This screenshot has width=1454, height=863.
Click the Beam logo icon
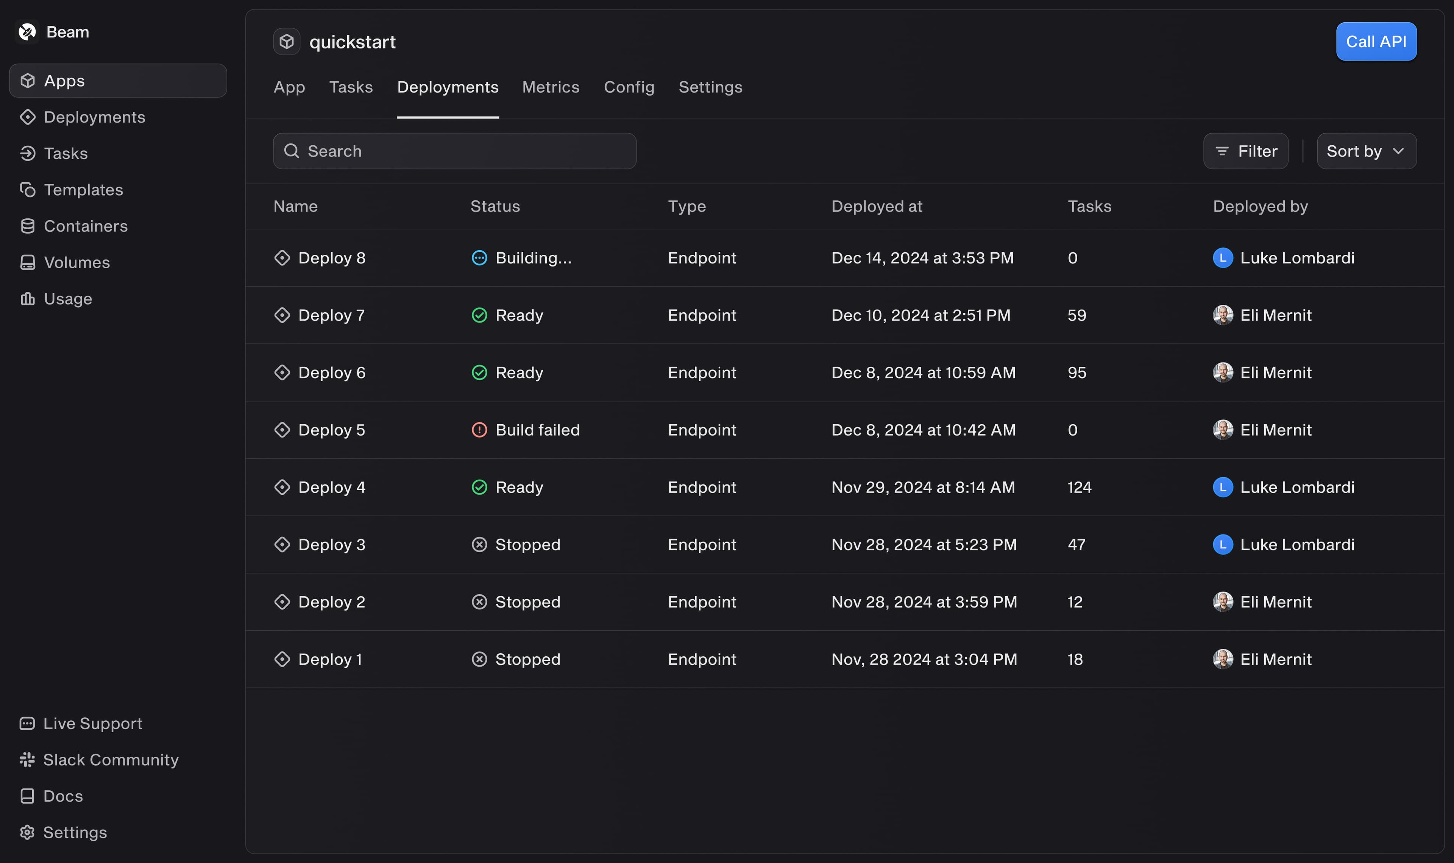27,32
